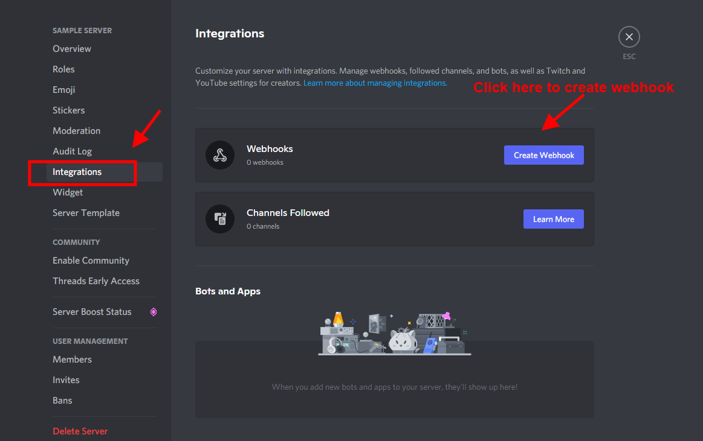Click the '0 channels' count text
This screenshot has height=441, width=703.
click(263, 226)
